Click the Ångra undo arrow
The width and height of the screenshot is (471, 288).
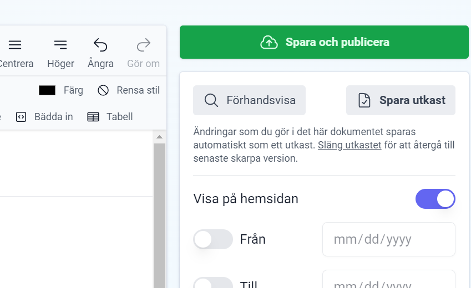(x=100, y=45)
